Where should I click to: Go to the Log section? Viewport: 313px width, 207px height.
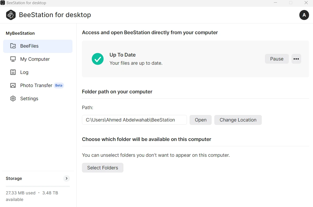24,72
